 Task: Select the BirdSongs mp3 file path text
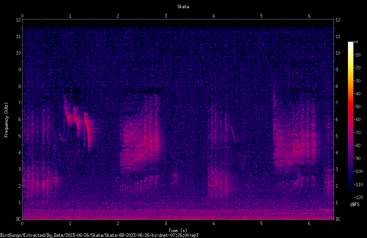(x=99, y=235)
